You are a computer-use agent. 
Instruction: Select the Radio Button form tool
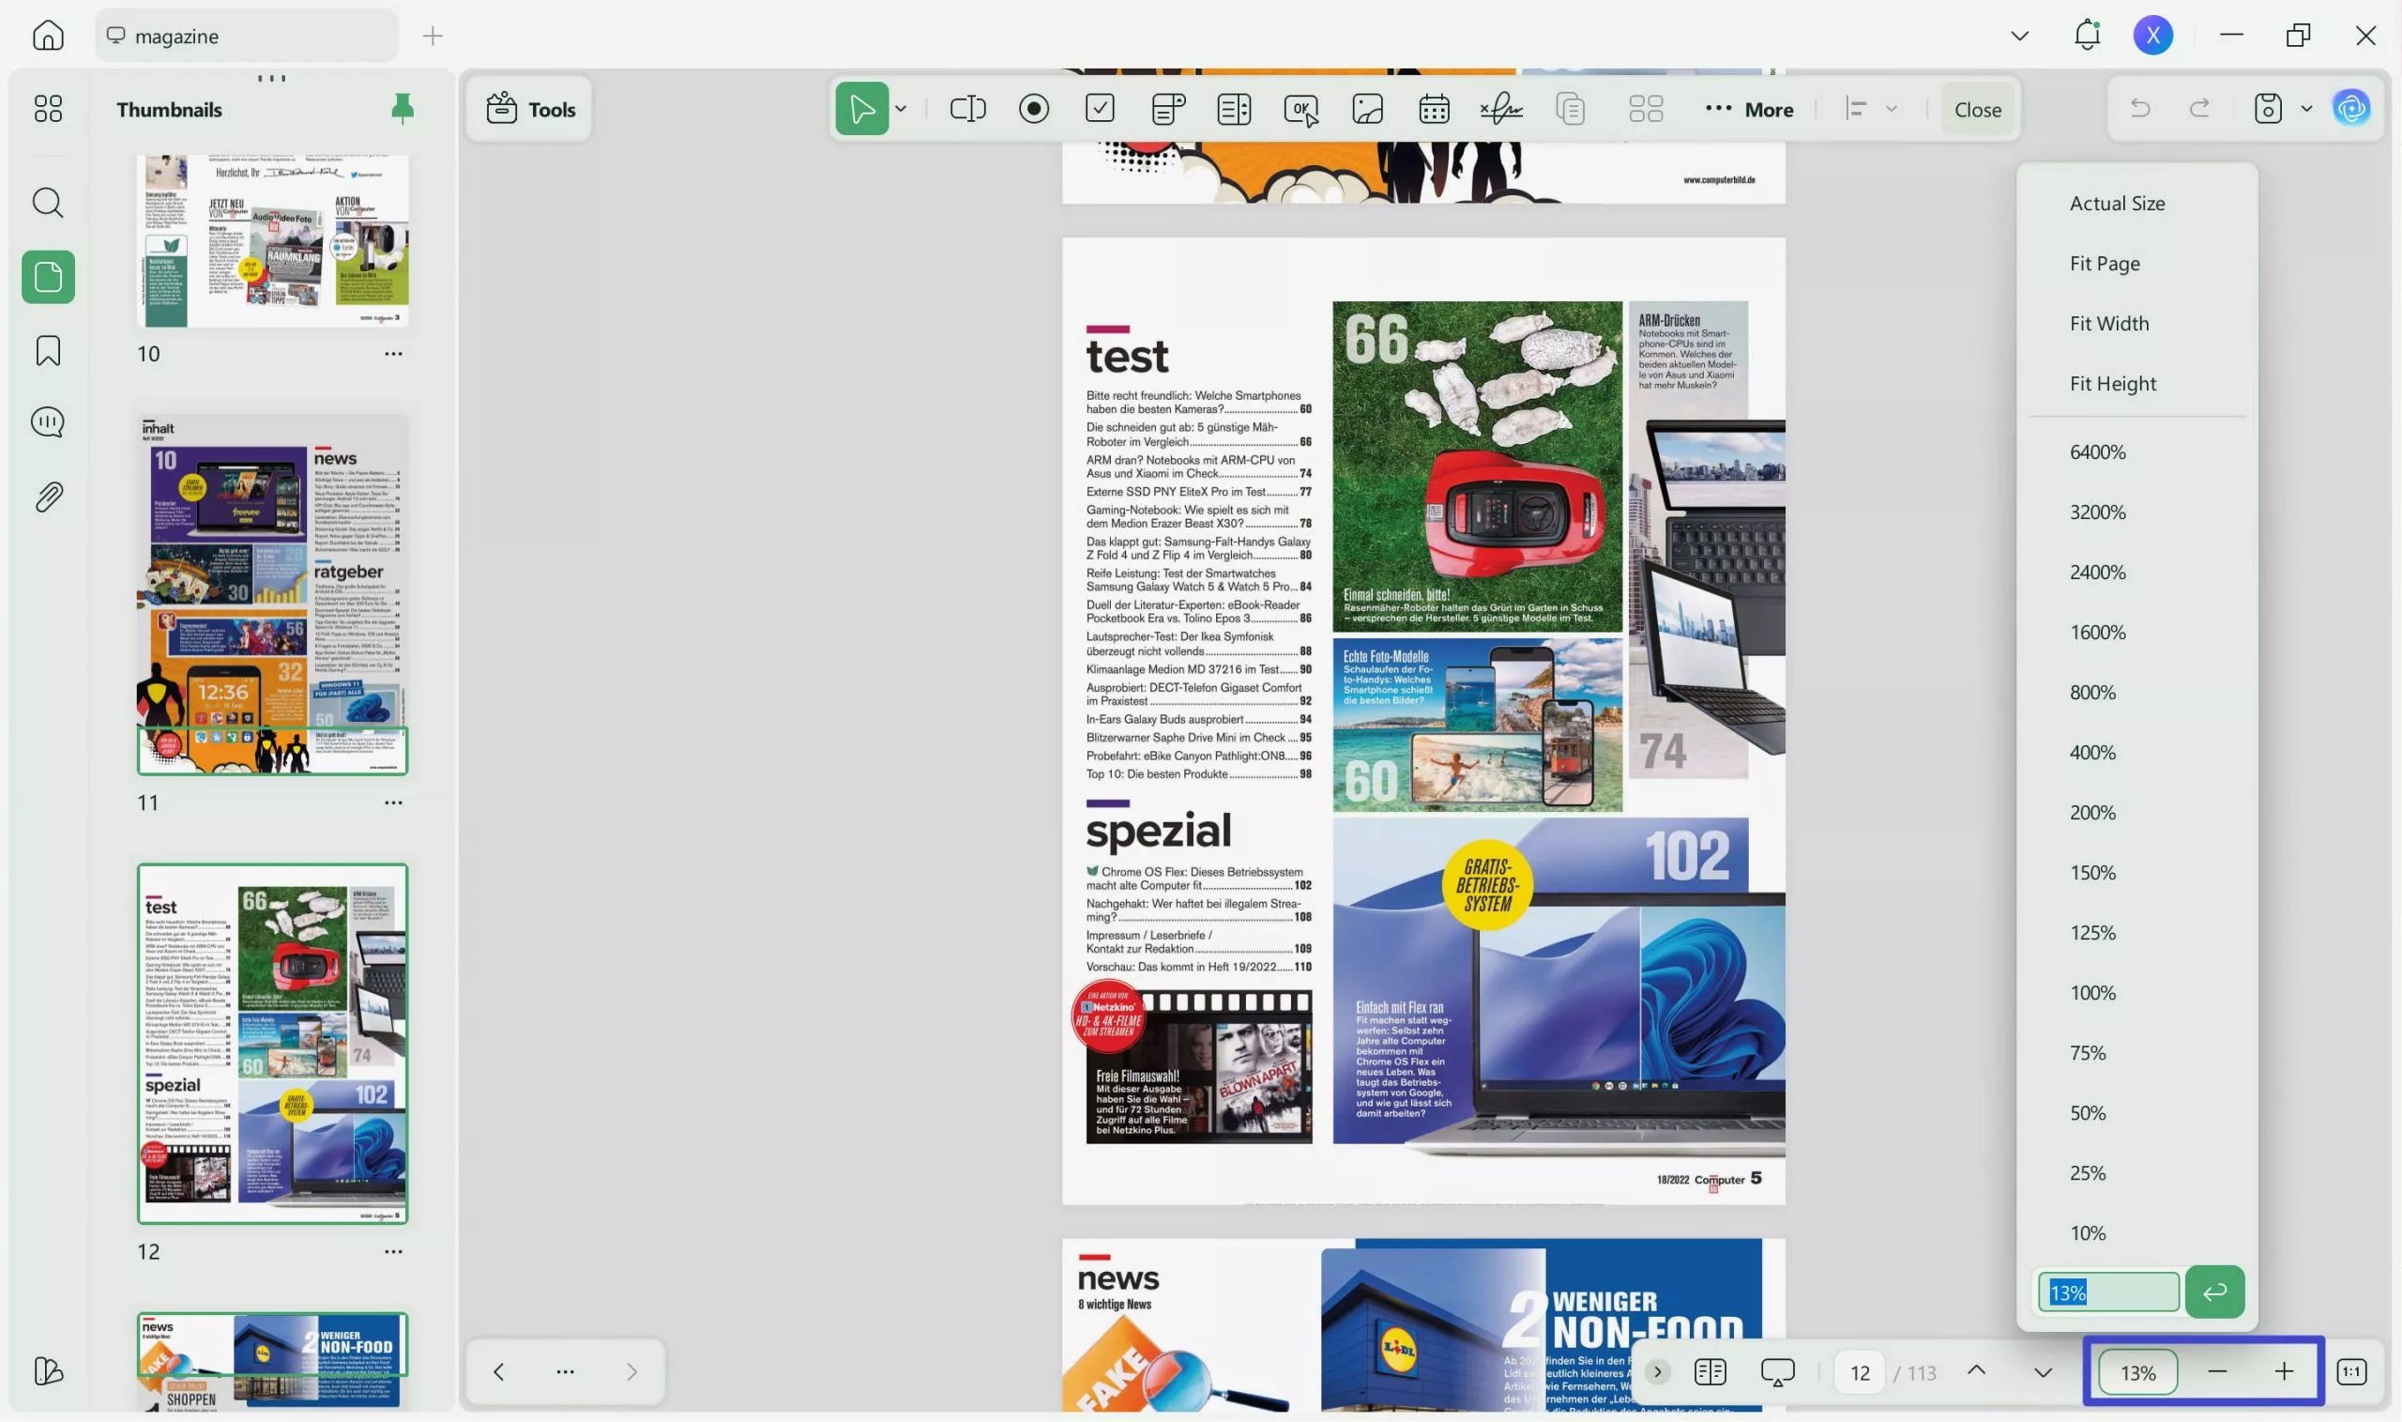(x=1034, y=108)
